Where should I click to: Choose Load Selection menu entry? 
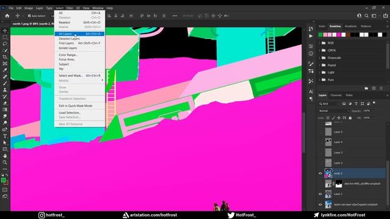pyautogui.click(x=79, y=113)
